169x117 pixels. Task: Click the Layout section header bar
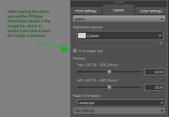point(119,19)
